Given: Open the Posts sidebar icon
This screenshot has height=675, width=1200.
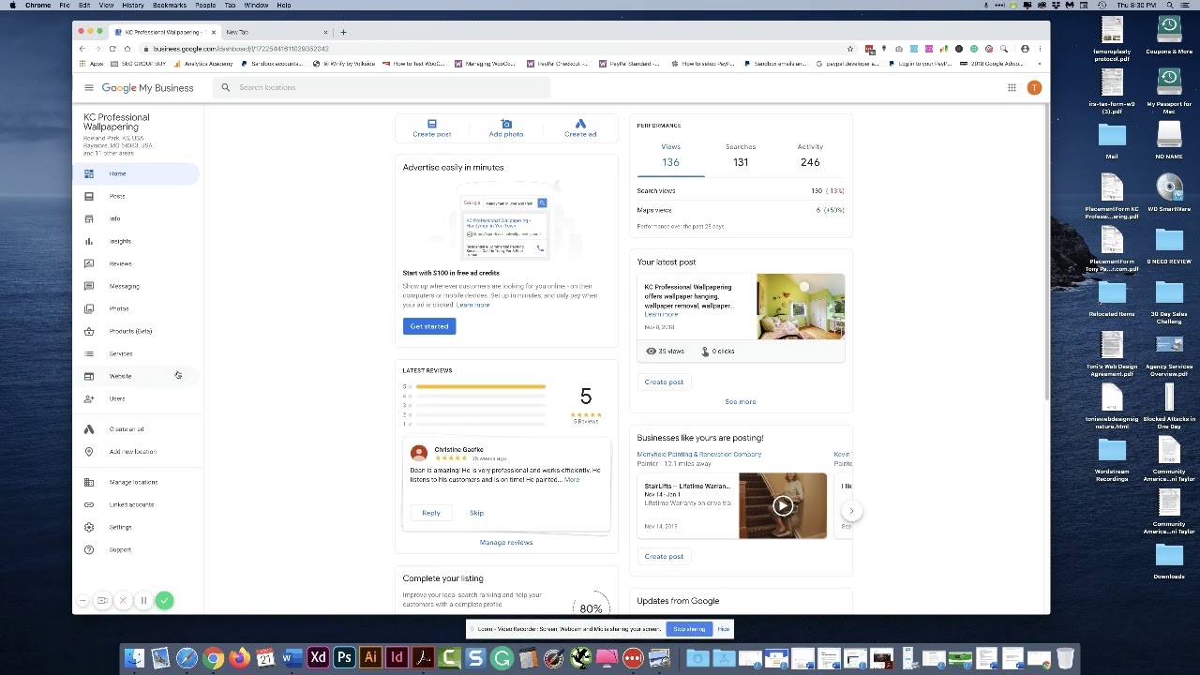Looking at the screenshot, I should 89,196.
